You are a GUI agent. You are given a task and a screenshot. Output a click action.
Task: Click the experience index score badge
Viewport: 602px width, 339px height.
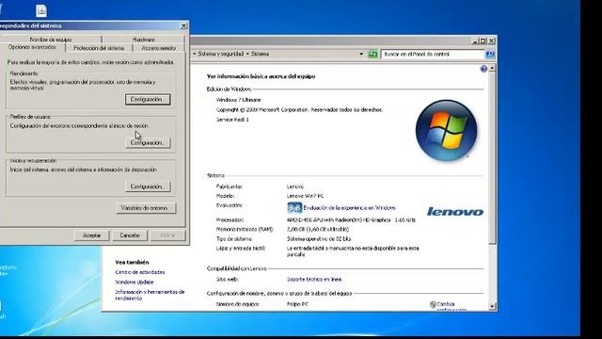click(x=294, y=208)
